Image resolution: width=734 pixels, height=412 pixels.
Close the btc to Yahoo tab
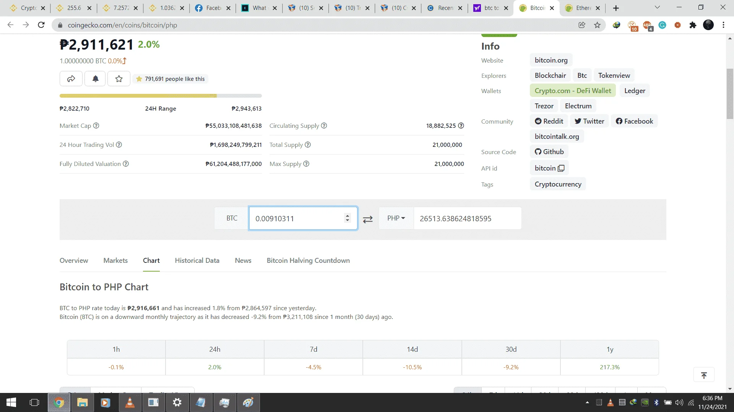coord(506,8)
